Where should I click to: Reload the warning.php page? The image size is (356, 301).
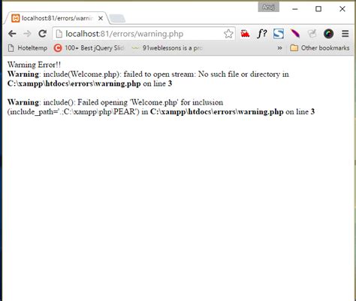42,33
